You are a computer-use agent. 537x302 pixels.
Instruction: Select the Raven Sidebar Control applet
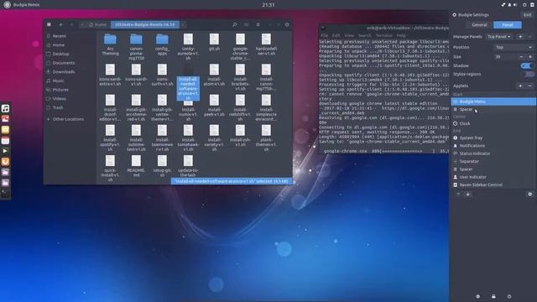tap(493, 185)
